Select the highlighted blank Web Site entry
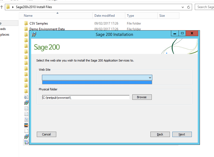Image resolution: width=214 pixels, height=157 pixels. pos(97,82)
